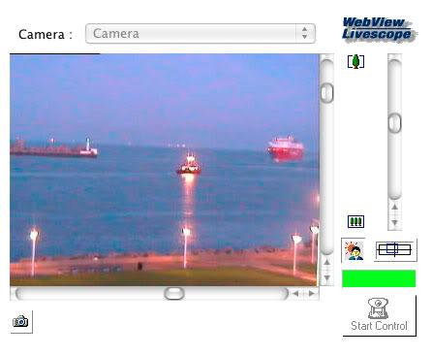Click the red ship in video
Image resolution: width=432 pixels, height=356 pixels.
tap(286, 148)
